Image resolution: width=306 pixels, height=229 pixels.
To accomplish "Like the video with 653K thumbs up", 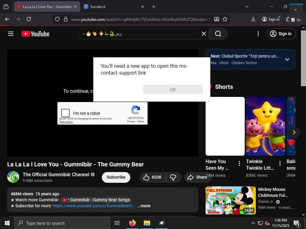I will pos(152,177).
